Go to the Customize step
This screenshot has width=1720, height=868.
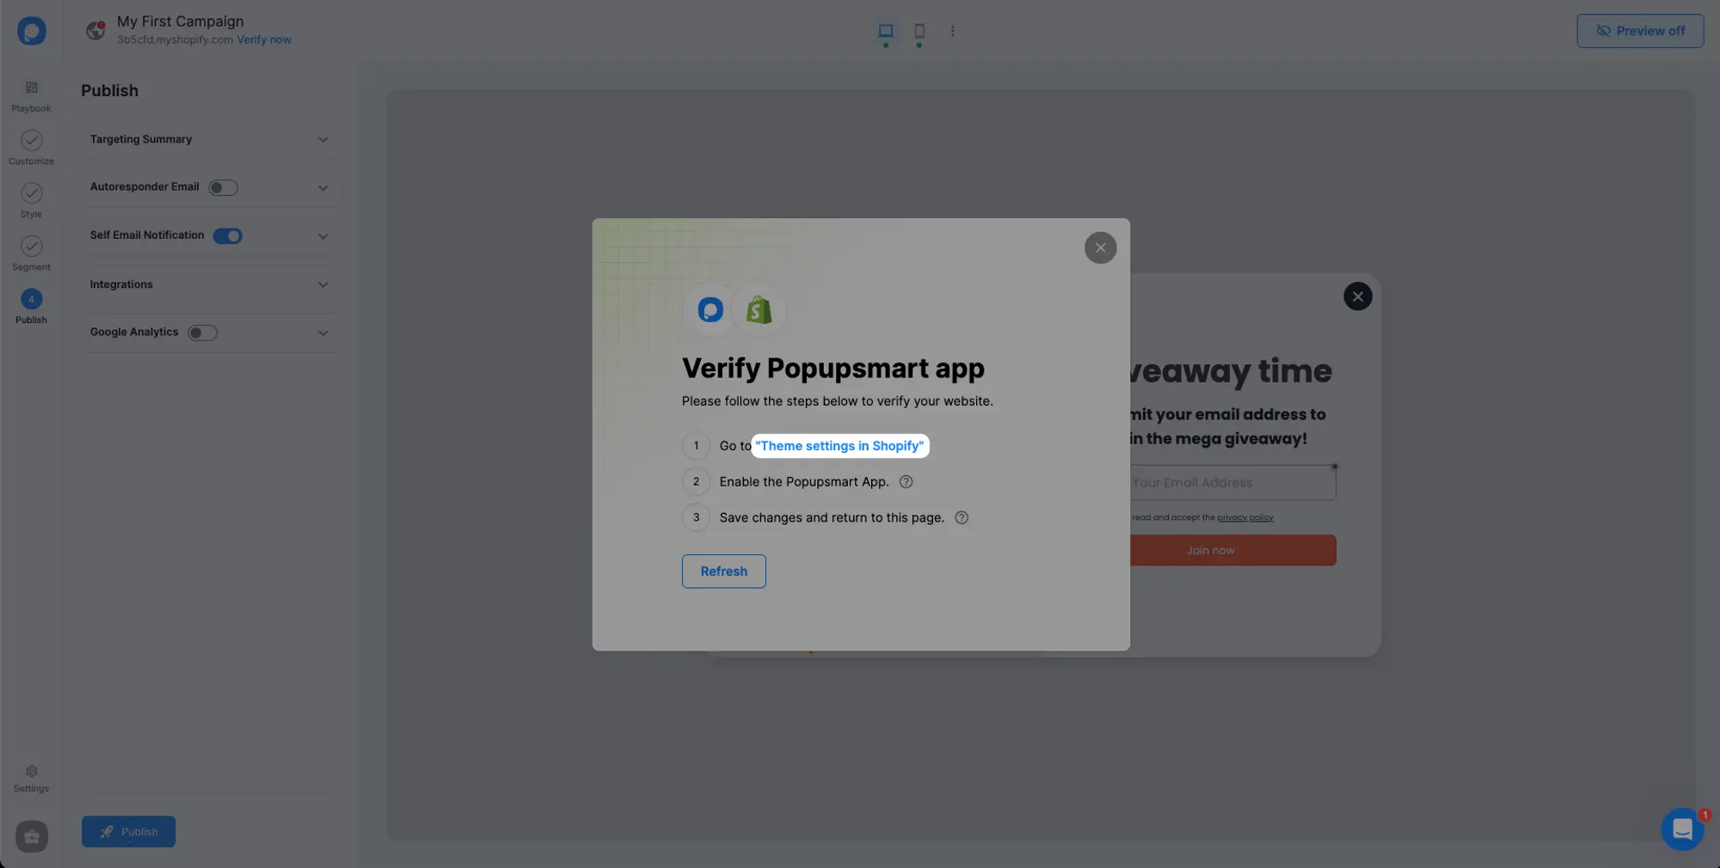pyautogui.click(x=31, y=148)
